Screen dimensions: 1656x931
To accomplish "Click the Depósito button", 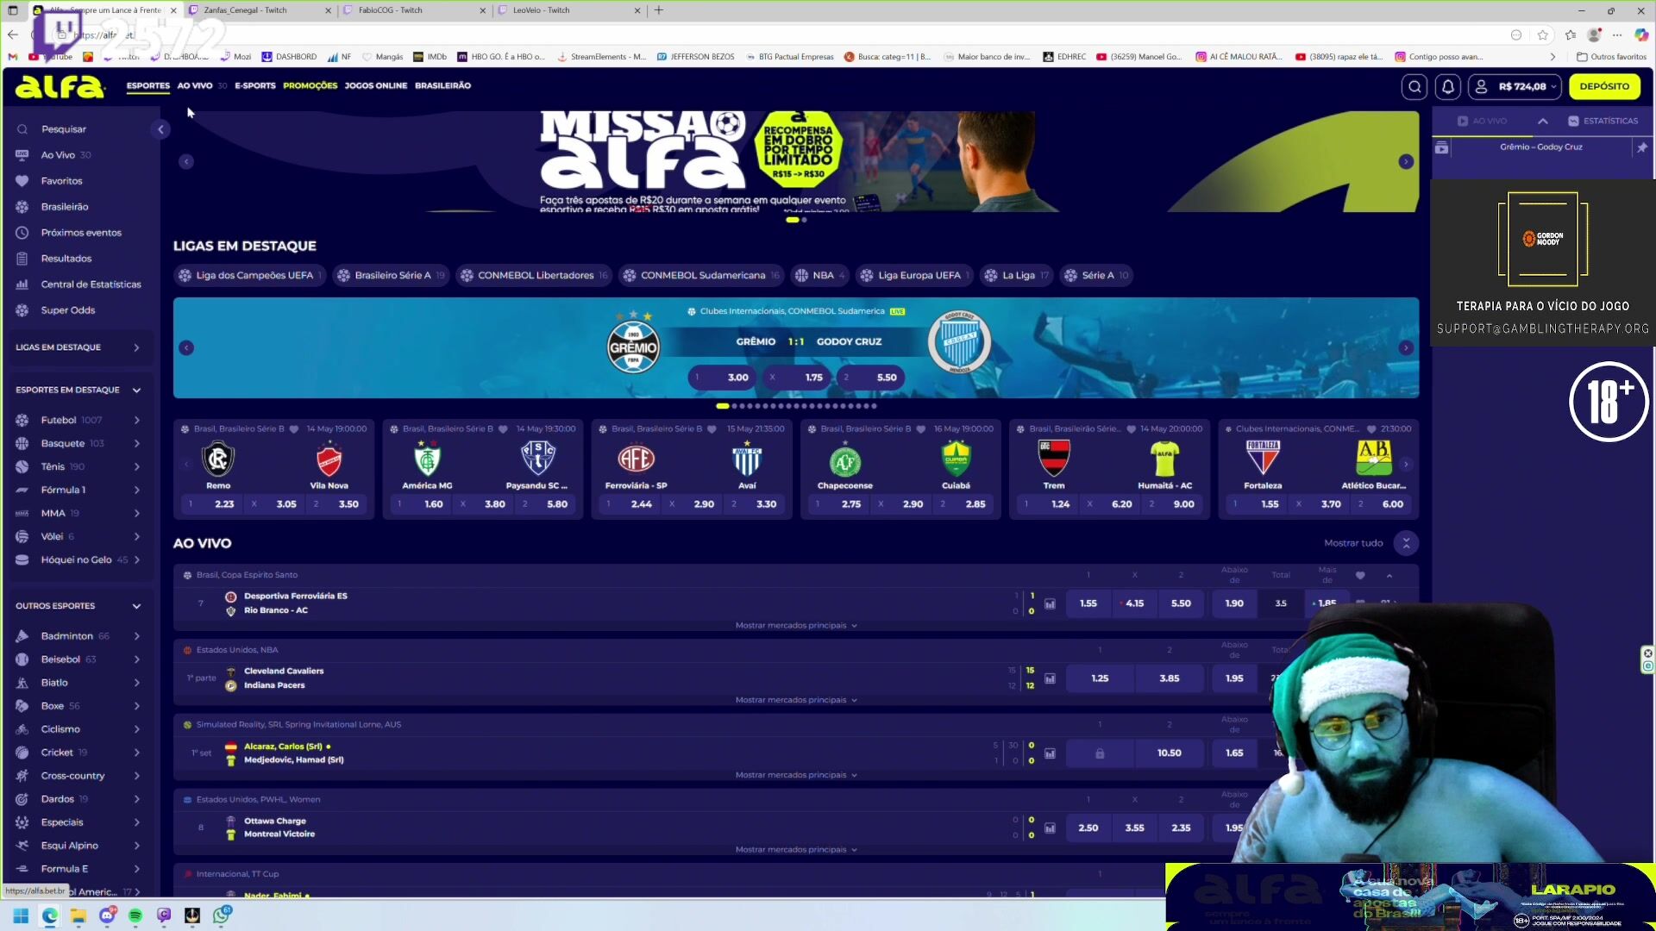I will coord(1604,86).
